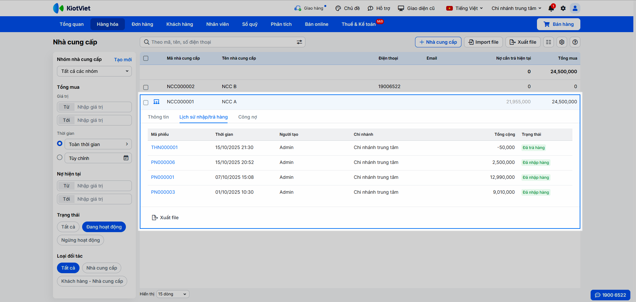
Task: Select Ngừng hoạt động status filter
Action: (x=80, y=240)
